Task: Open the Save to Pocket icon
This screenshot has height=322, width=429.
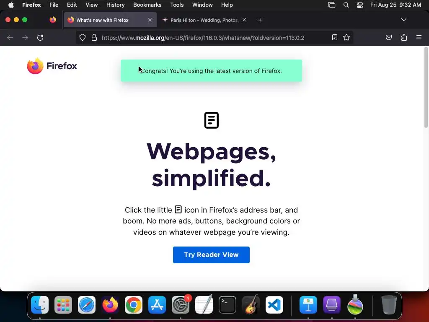Action: click(x=388, y=37)
